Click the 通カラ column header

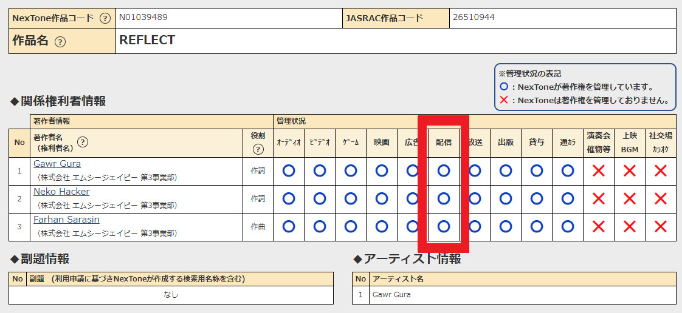568,143
